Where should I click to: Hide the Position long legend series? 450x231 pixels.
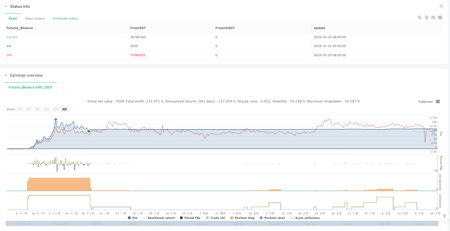[242, 218]
